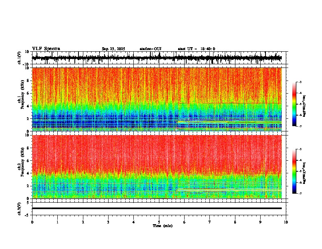Click the "station=OUI" label
This screenshot has width=322, height=249.
(x=150, y=49)
